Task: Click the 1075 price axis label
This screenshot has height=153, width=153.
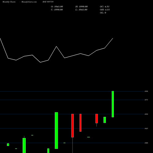Action: (146, 100)
